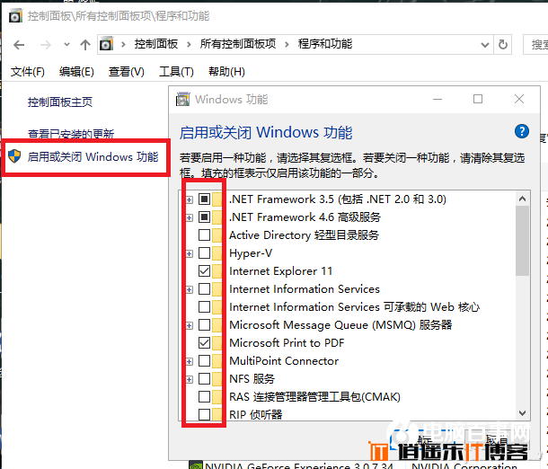The width and height of the screenshot is (548, 469).
Task: Click the Back navigation arrow
Action: pyautogui.click(x=19, y=45)
